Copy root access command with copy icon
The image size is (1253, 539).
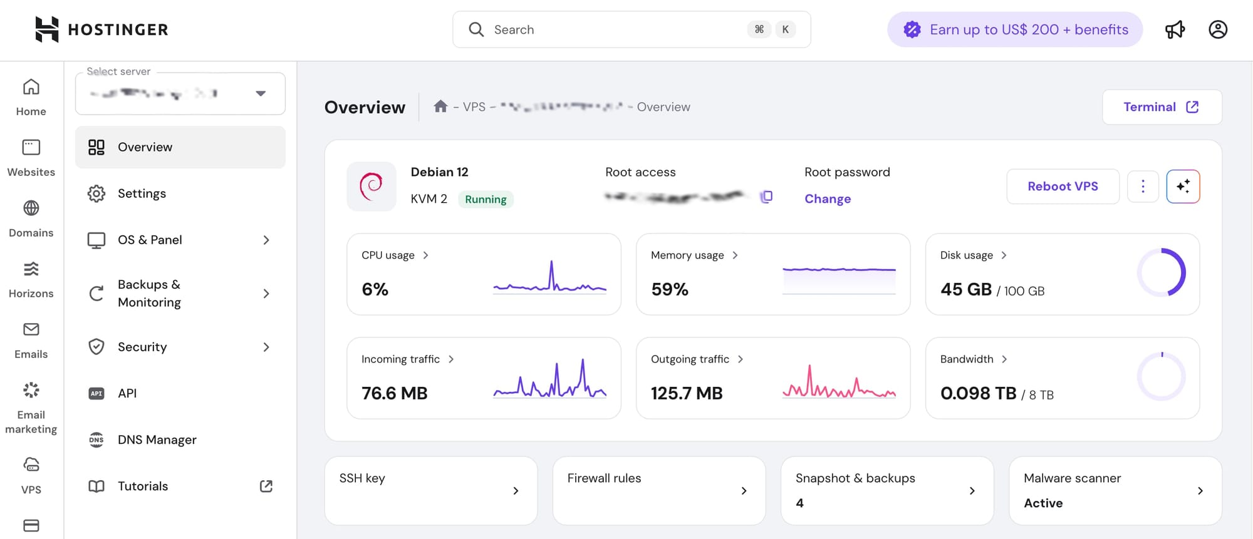pyautogui.click(x=766, y=197)
